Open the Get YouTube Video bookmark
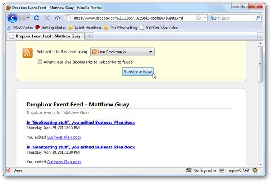Image resolution: width=271 pixels, height=182 pixels. coord(159,27)
